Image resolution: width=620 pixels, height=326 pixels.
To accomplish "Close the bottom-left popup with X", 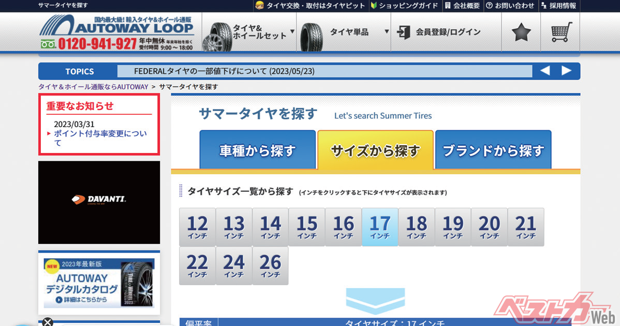I will pos(47,322).
